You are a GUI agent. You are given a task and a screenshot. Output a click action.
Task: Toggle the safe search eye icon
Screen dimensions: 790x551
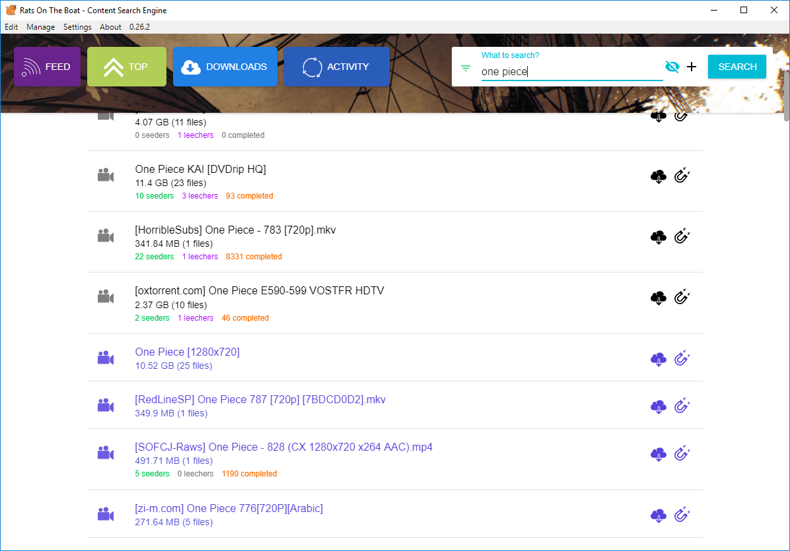point(672,67)
